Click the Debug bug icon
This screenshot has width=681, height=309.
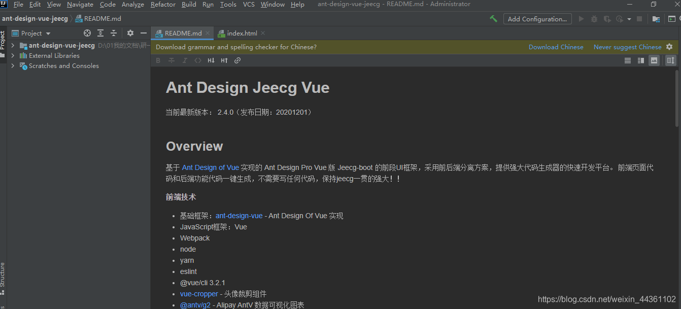594,19
